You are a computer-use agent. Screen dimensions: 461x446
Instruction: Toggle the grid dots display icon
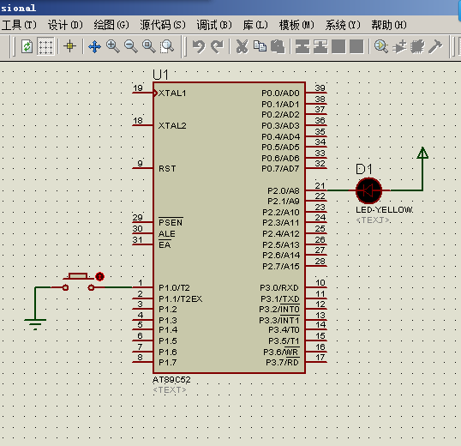[45, 46]
